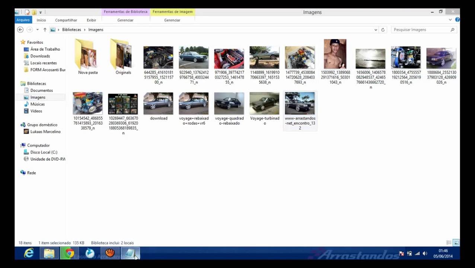Open the recent locations dropdown arrow
Screen dimensions: 475x268
click(x=37, y=30)
